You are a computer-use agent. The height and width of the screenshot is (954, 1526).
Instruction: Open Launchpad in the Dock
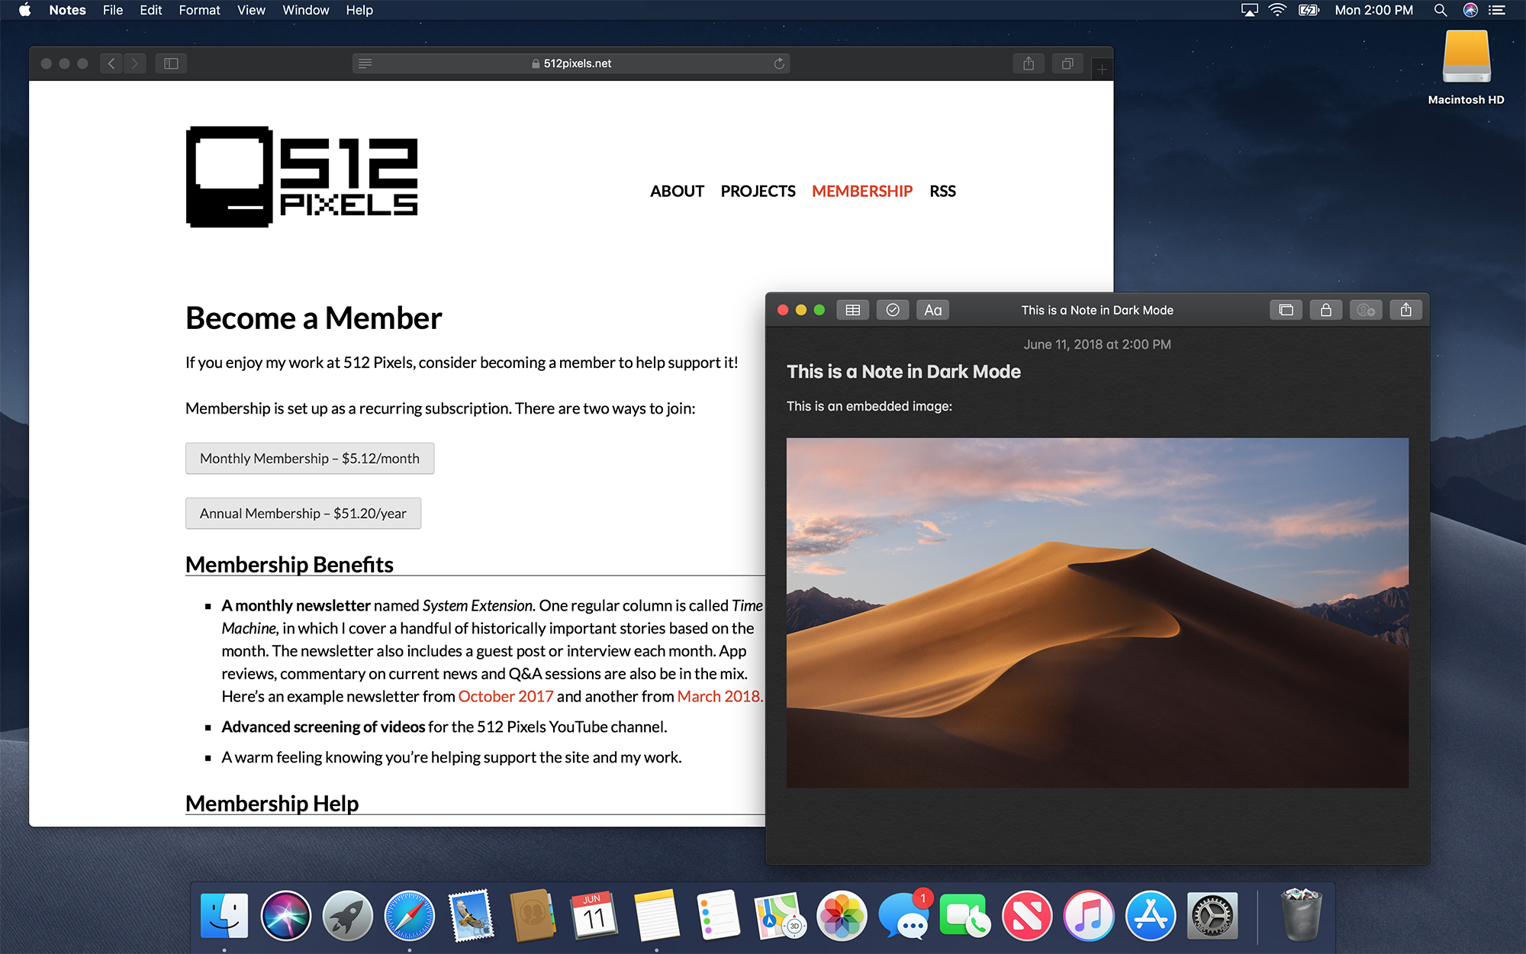348,915
